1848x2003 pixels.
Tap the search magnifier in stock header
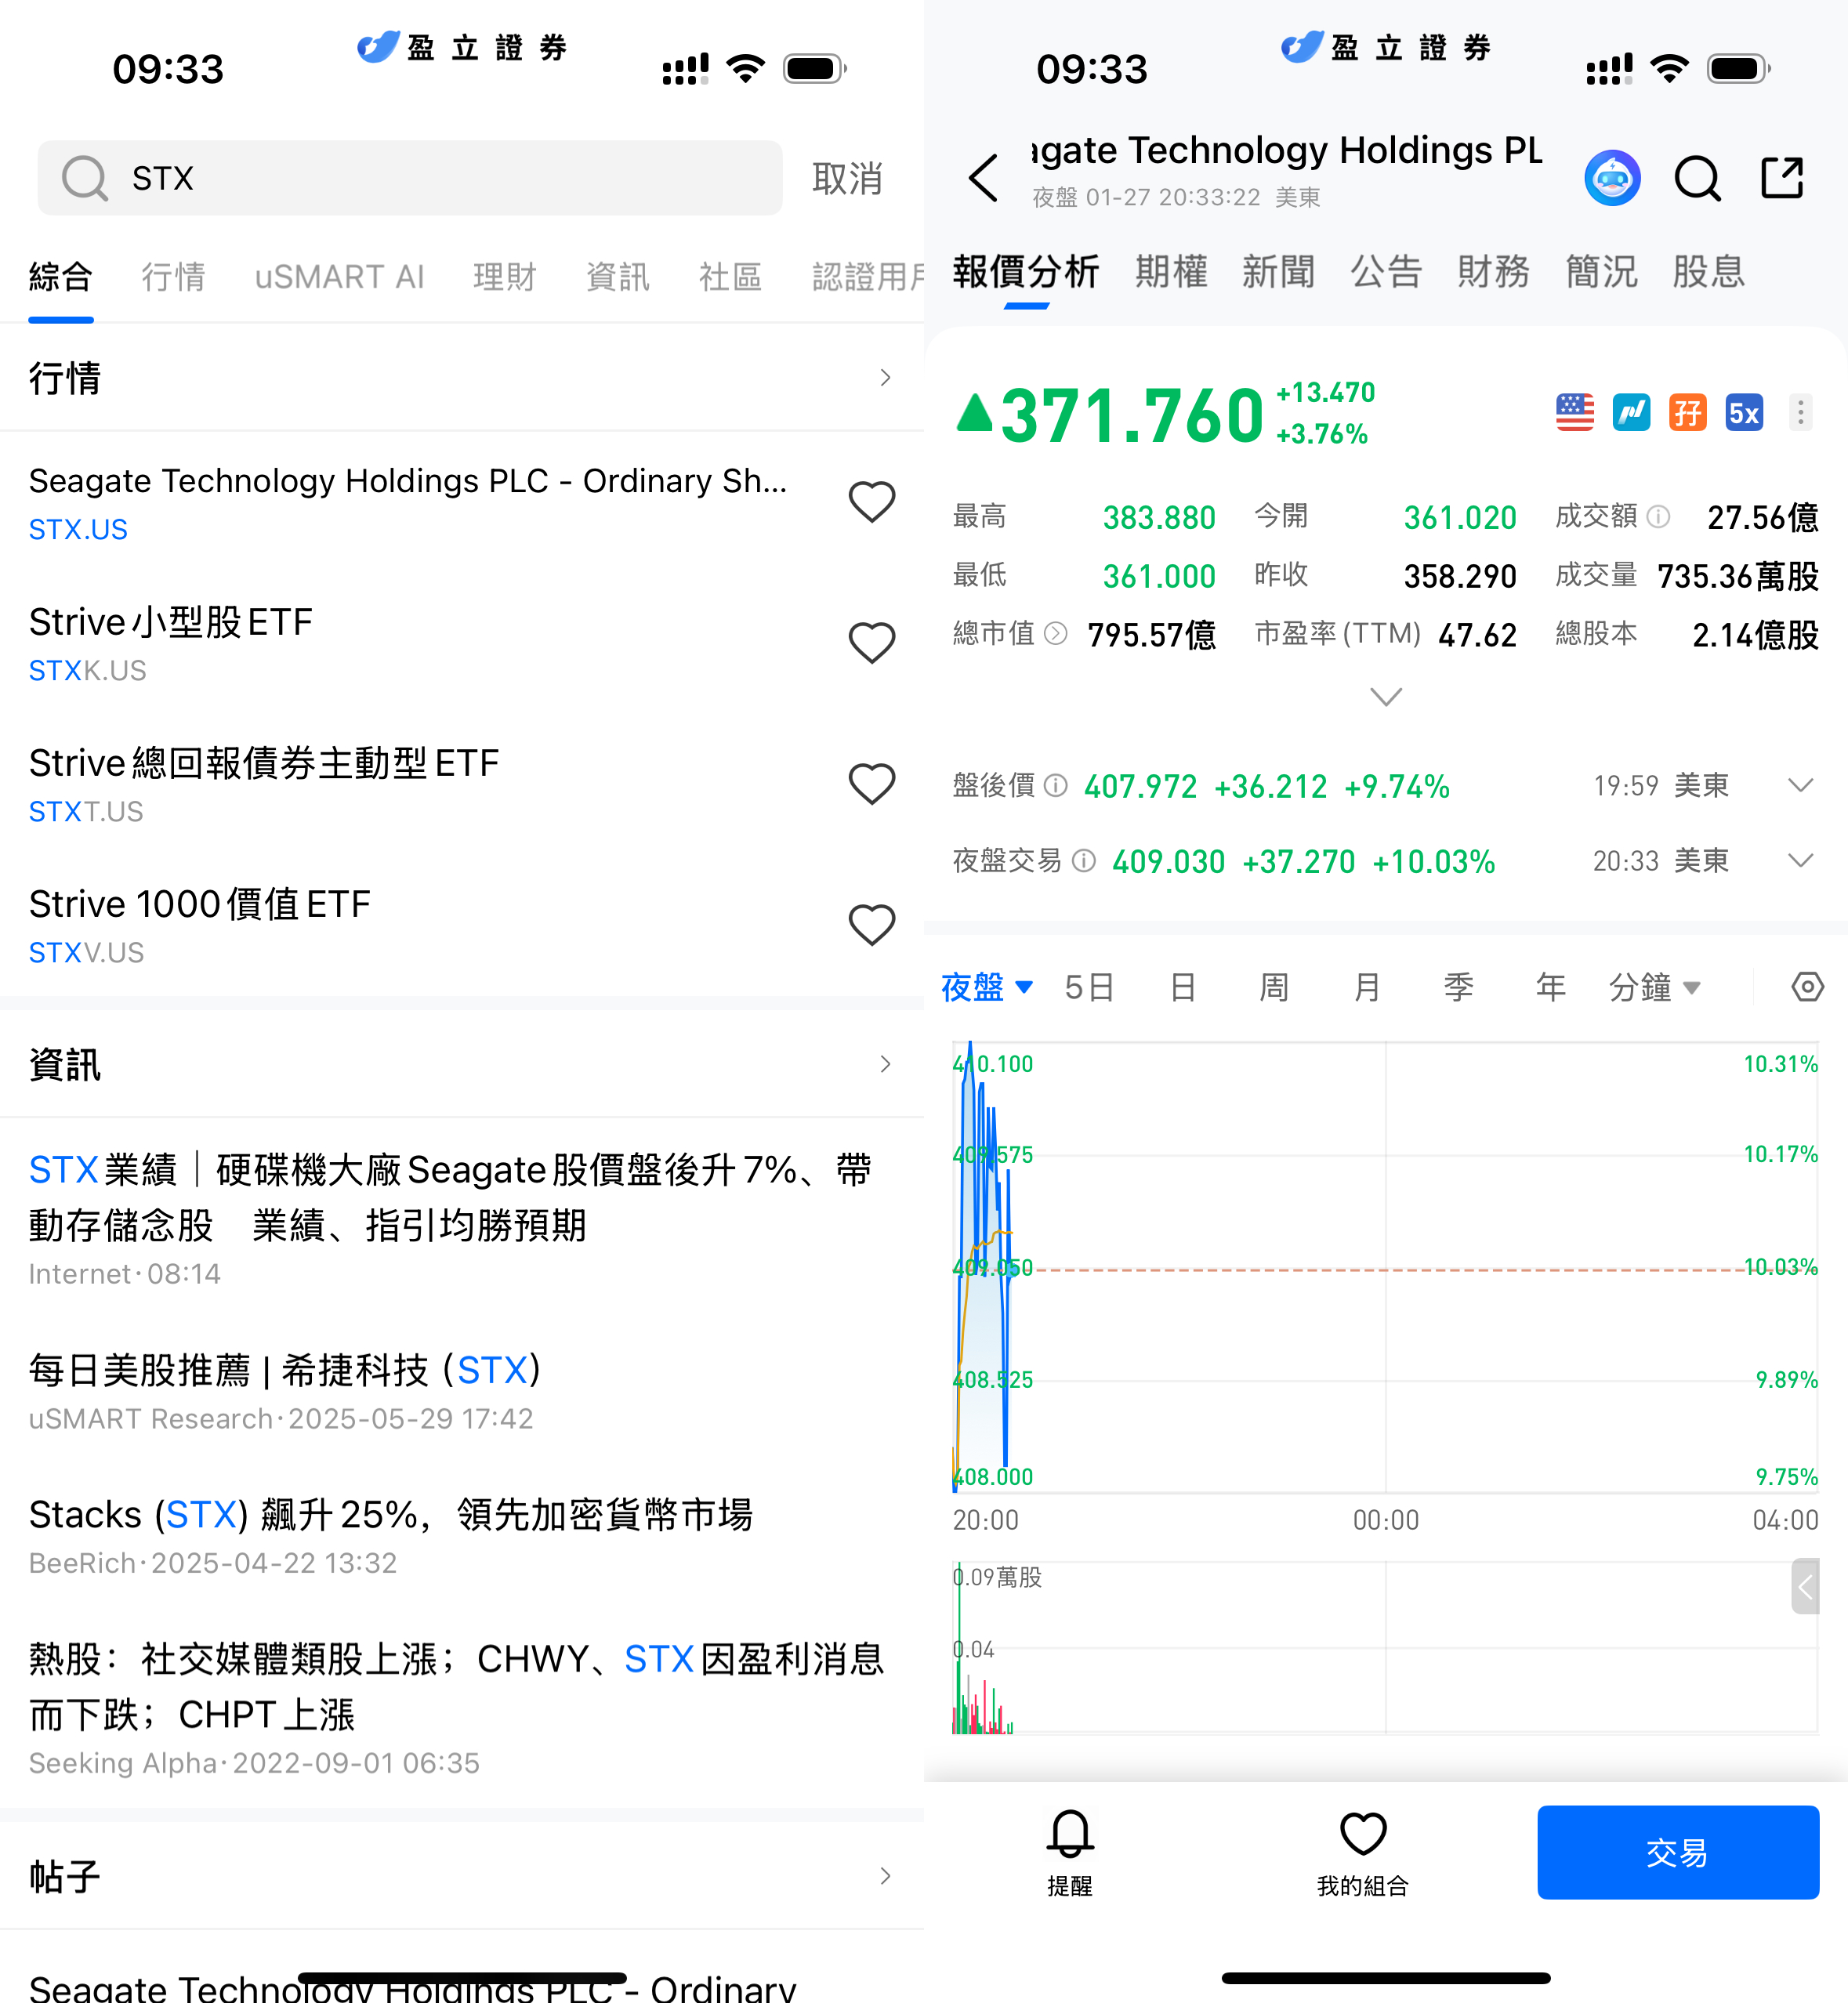[x=1697, y=178]
